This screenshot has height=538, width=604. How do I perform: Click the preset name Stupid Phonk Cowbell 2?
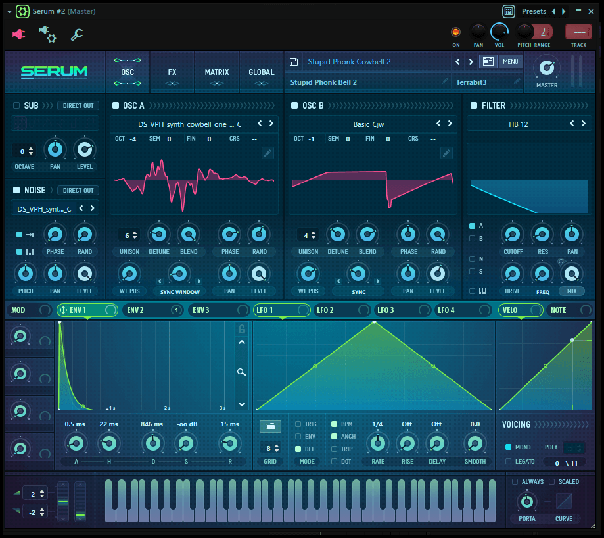pyautogui.click(x=350, y=62)
